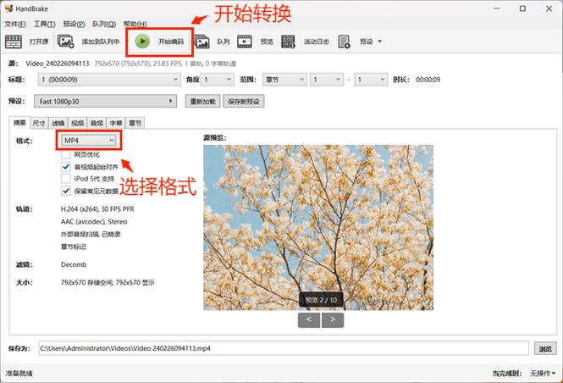Click 打开源 toolbar label
The height and width of the screenshot is (383, 563).
[39, 42]
